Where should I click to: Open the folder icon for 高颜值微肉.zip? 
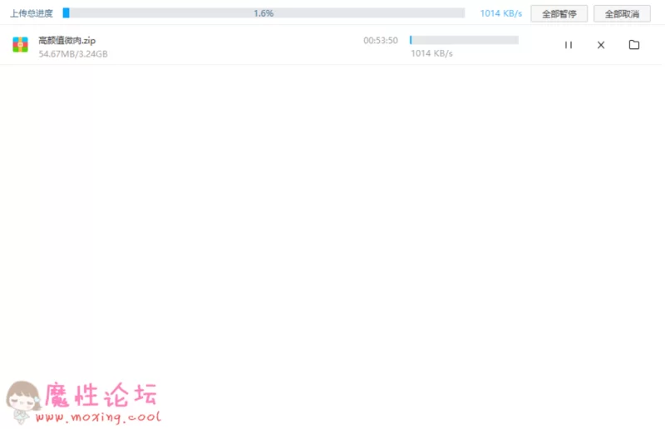[x=634, y=45]
